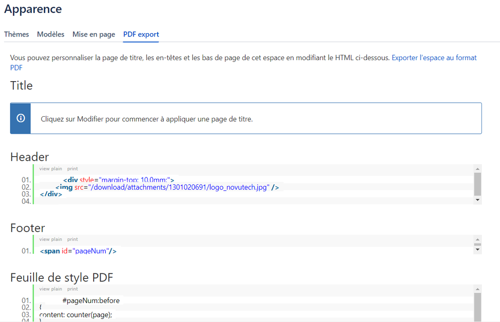
Task: Click the Header code scroll-down arrow
Action: pyautogui.click(x=477, y=200)
